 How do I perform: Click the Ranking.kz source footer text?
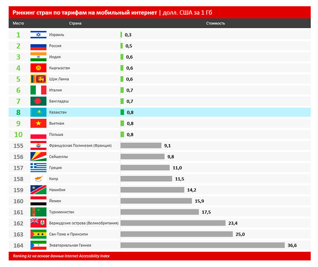tap(59, 256)
